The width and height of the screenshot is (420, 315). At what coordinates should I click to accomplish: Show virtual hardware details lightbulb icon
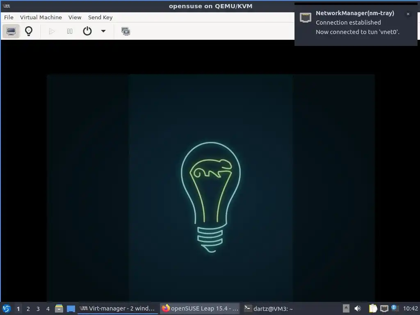pyautogui.click(x=29, y=31)
